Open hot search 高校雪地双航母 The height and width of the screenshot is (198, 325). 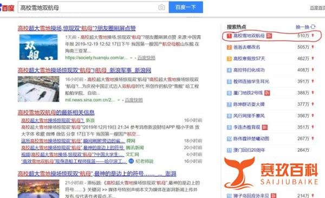click(249, 36)
